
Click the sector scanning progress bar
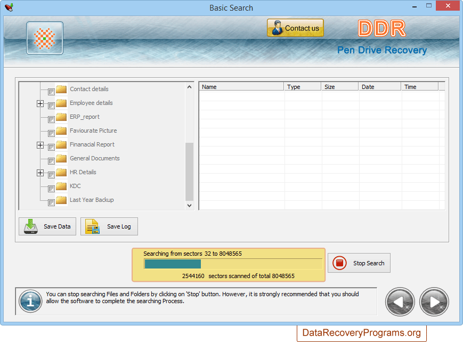click(x=233, y=264)
